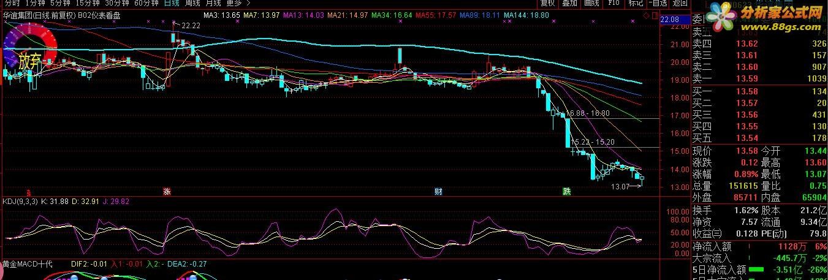
Task: Click the red $ marker at chart bottom-left
Action: tap(28, 192)
